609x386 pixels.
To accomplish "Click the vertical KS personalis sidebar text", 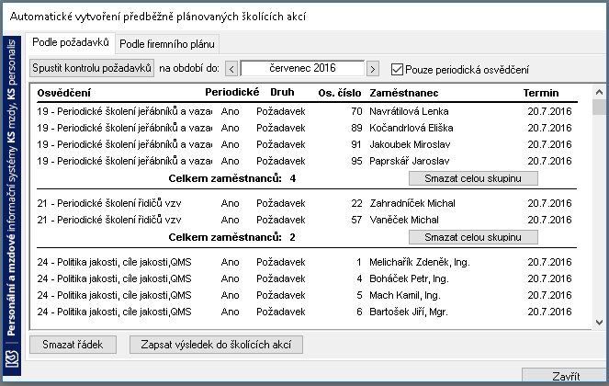I will (12, 187).
